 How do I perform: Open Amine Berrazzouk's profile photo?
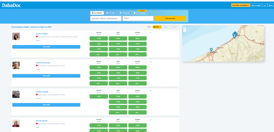(16, 65)
